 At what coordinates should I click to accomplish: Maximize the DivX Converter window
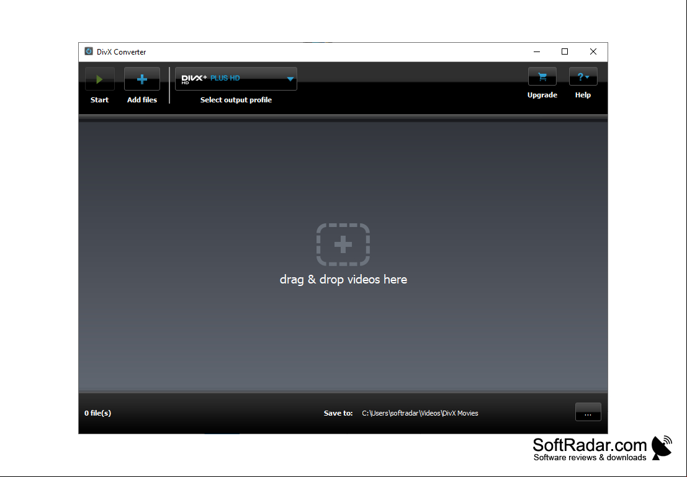[x=565, y=51]
